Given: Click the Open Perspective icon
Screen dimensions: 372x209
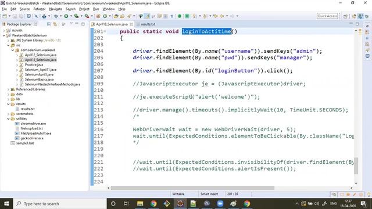Looking at the screenshot, I should (345, 16).
